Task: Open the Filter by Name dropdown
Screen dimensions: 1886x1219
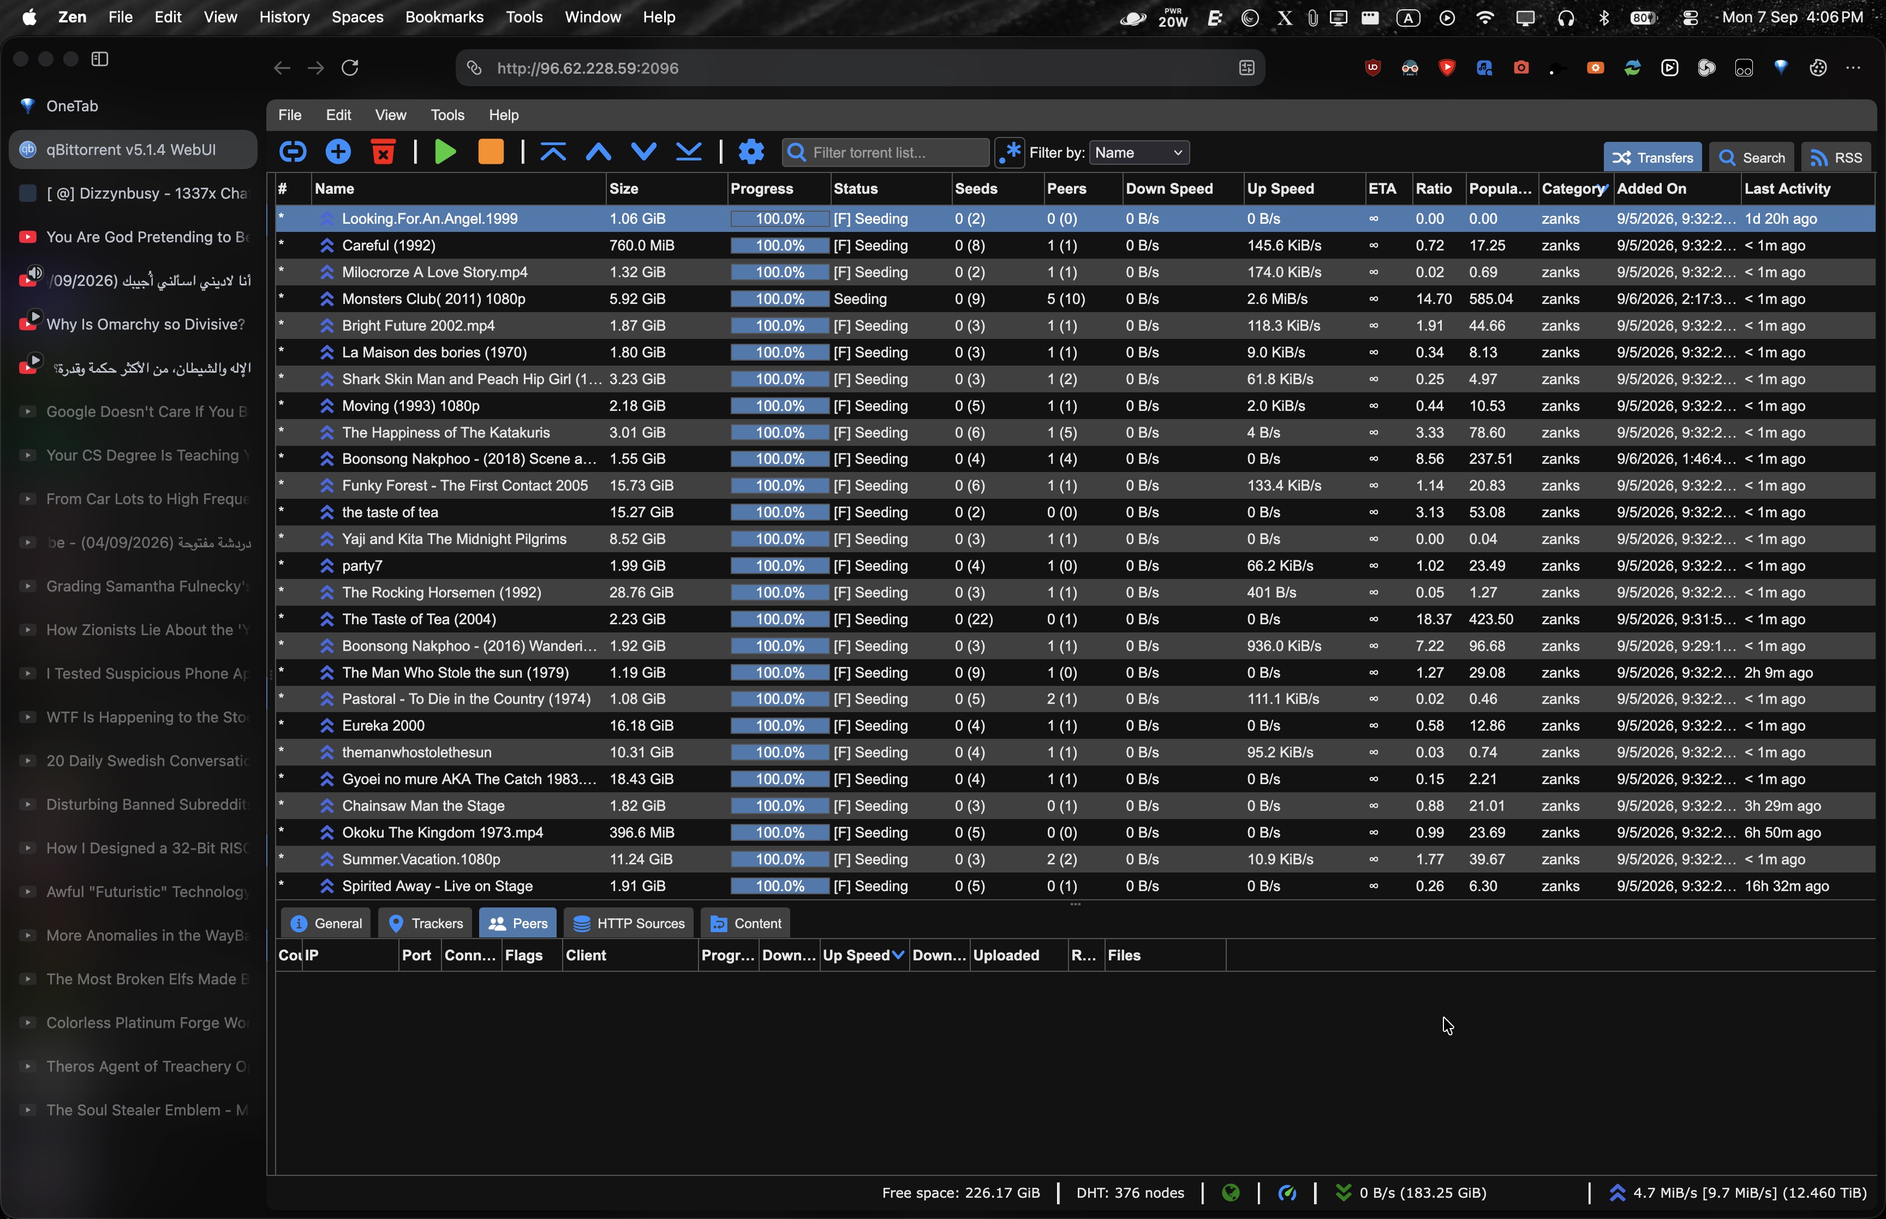Action: point(1139,153)
